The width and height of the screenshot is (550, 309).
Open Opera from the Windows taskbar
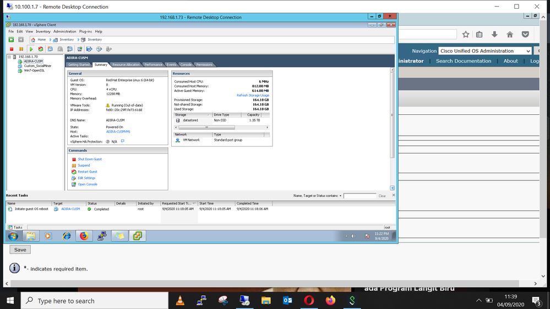[x=309, y=301]
